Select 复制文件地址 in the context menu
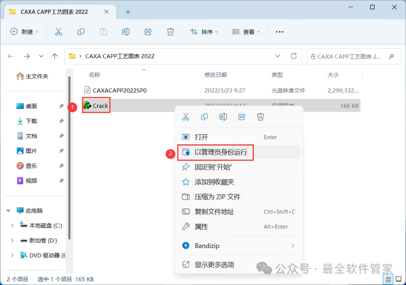The width and height of the screenshot is (406, 285). [x=238, y=212]
